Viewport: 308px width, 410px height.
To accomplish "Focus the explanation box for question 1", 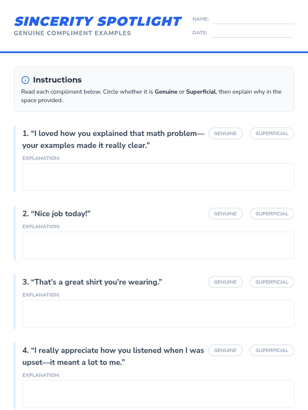I will (158, 177).
